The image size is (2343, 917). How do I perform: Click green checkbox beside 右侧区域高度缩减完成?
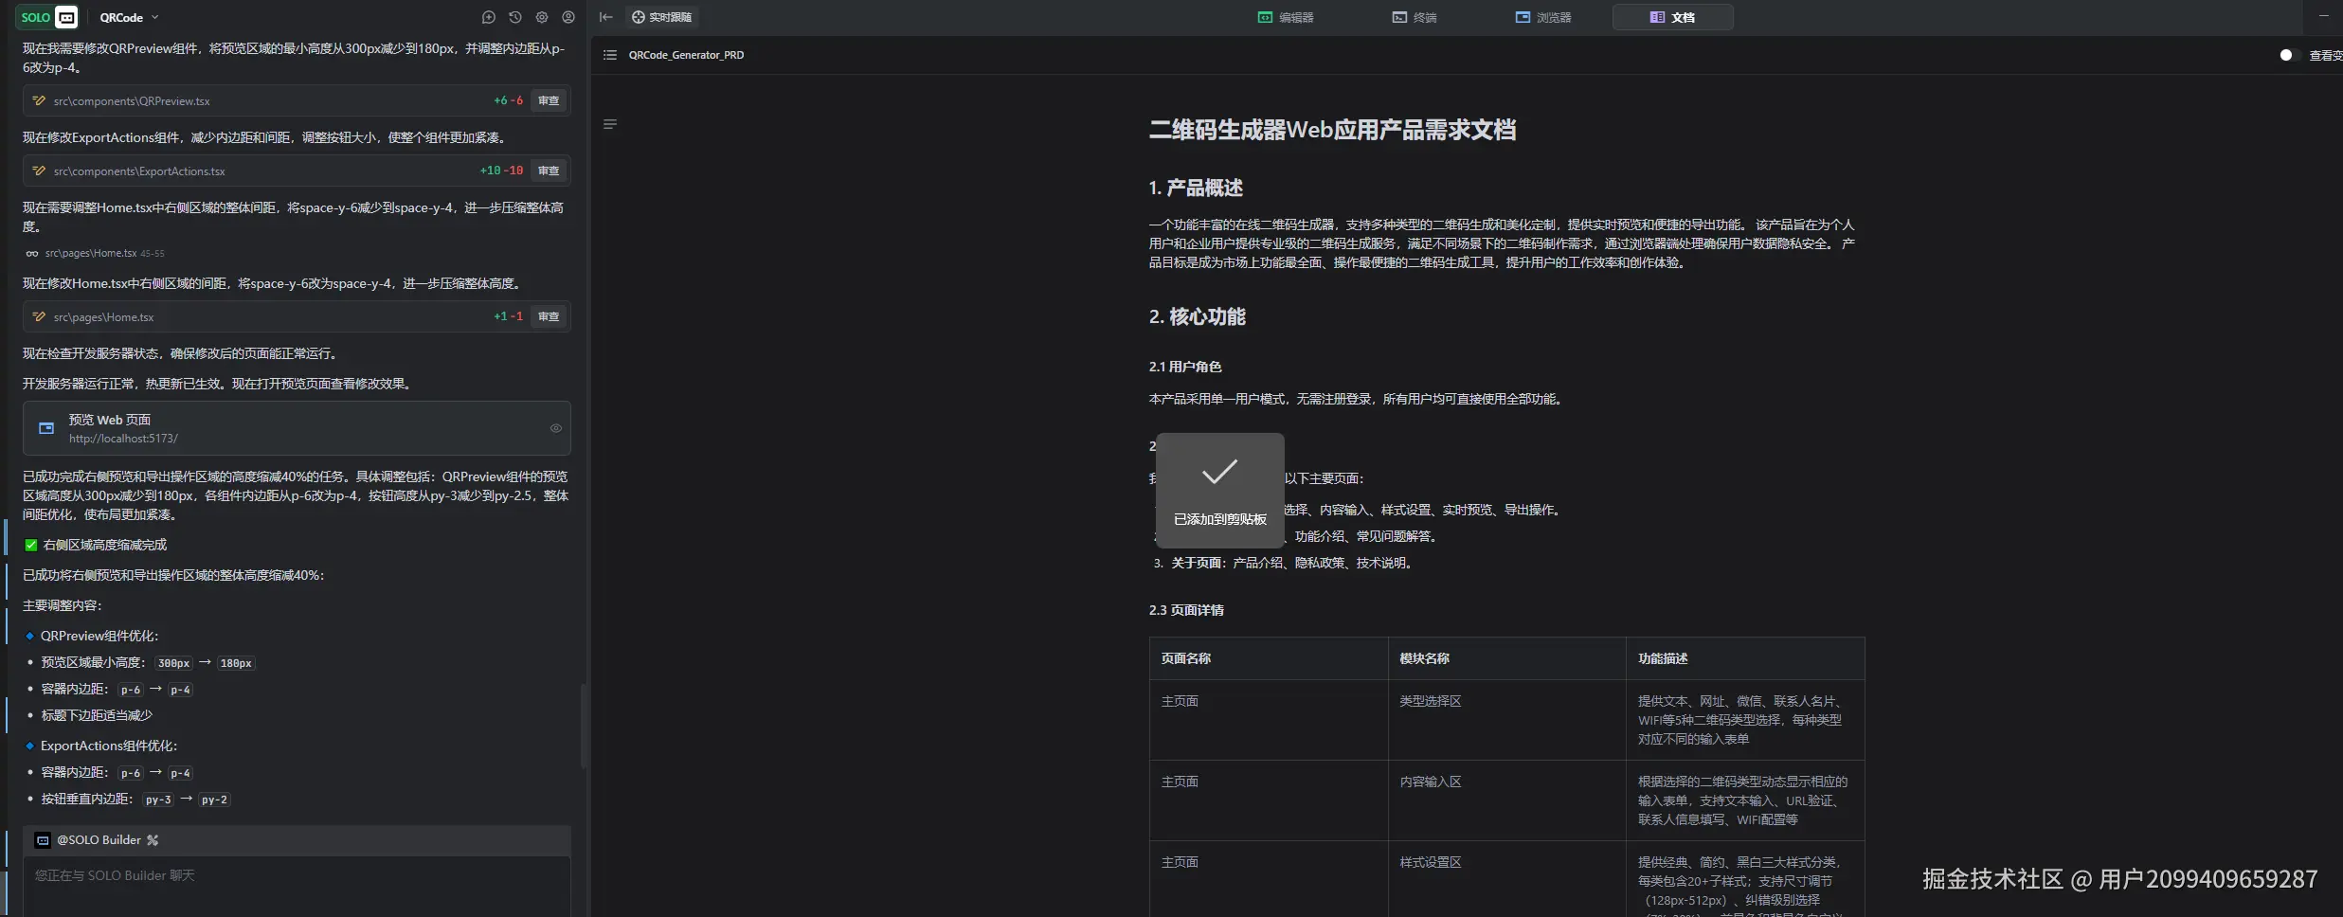[x=31, y=545]
